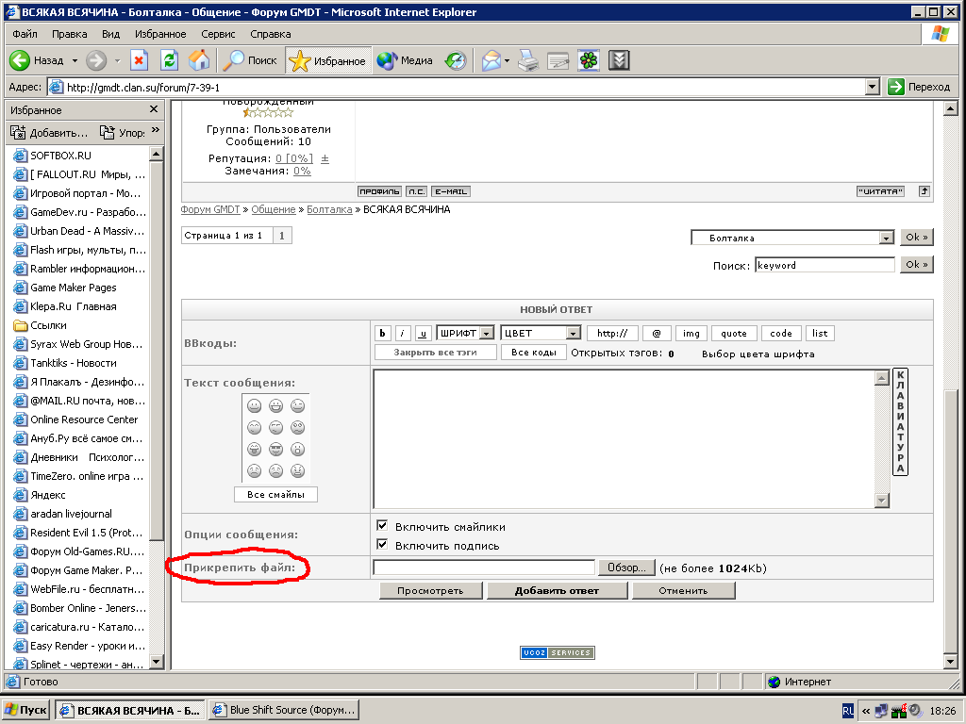Image resolution: width=966 pixels, height=724 pixels.
Task: Click the Print toolbar icon
Action: [x=528, y=60]
